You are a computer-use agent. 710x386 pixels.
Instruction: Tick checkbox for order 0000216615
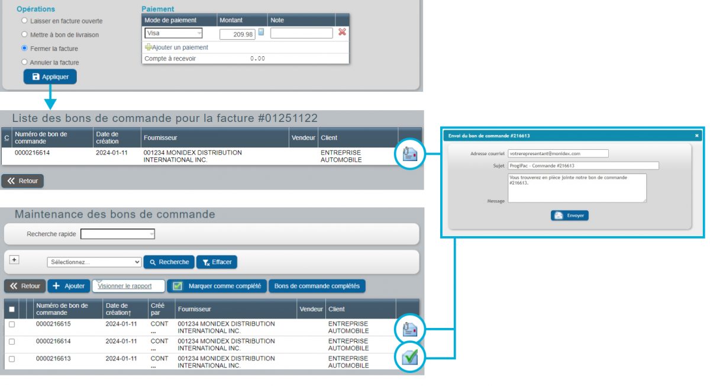point(12,324)
